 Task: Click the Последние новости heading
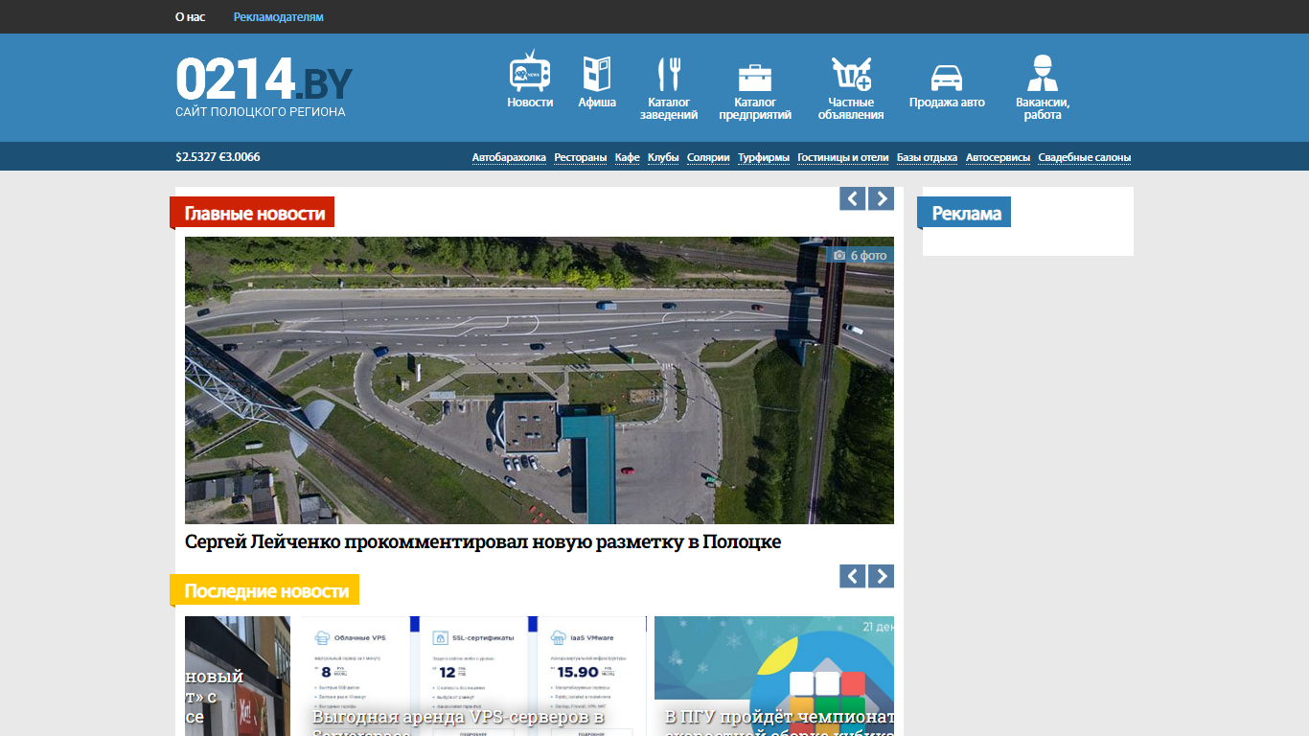point(266,590)
